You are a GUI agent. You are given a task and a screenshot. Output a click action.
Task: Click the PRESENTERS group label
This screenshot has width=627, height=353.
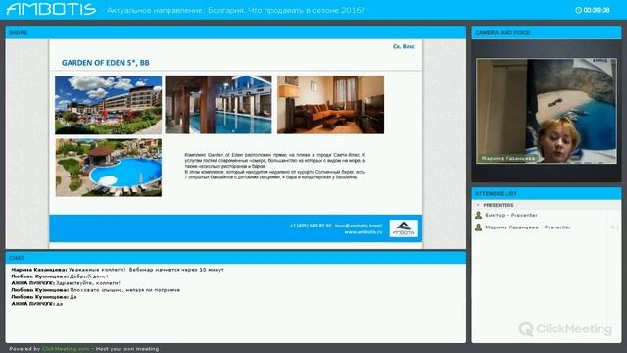(x=499, y=205)
